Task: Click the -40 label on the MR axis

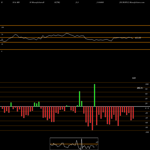Action: coord(146,118)
